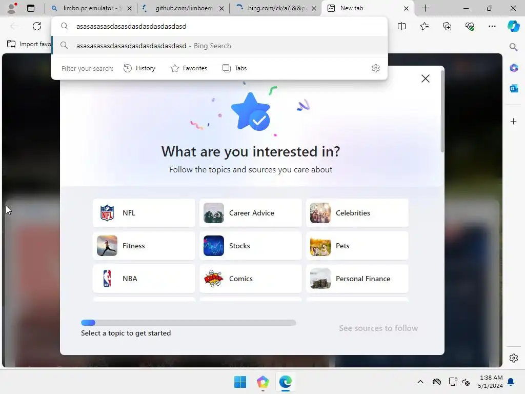This screenshot has width=525, height=394.
Task: Open sidebar settings gear
Action: click(x=514, y=358)
